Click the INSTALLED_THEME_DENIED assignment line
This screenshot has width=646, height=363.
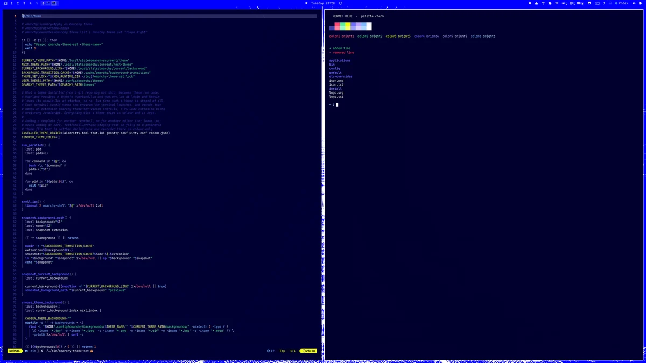tap(95, 133)
